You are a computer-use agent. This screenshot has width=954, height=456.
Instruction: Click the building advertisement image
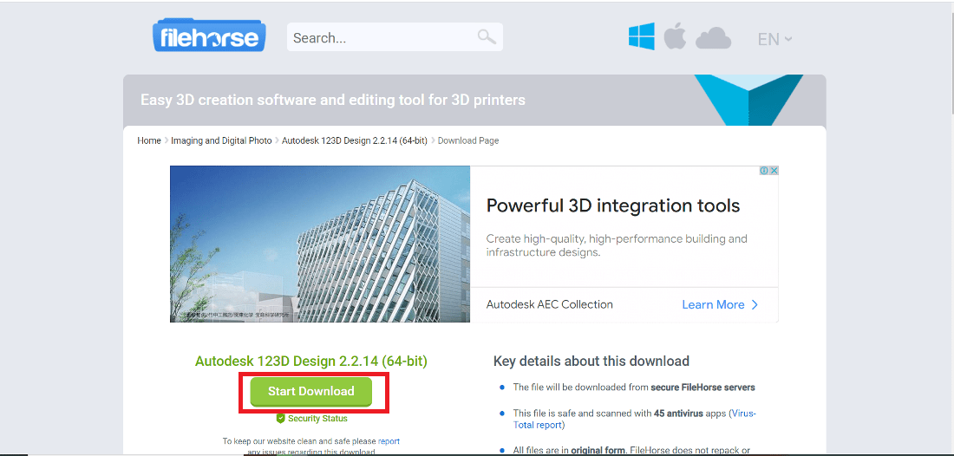320,244
